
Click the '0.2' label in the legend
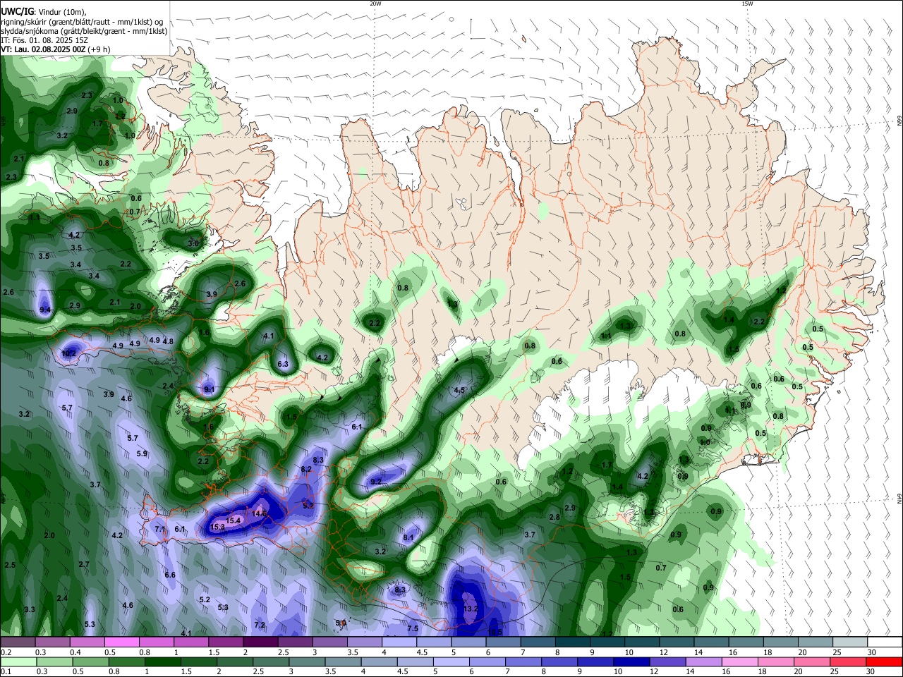click(x=6, y=652)
